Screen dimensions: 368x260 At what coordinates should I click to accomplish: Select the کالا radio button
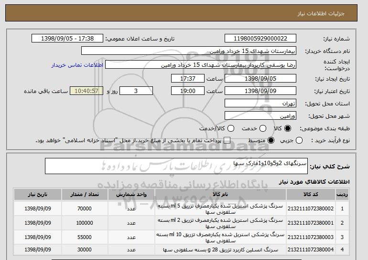(287, 128)
